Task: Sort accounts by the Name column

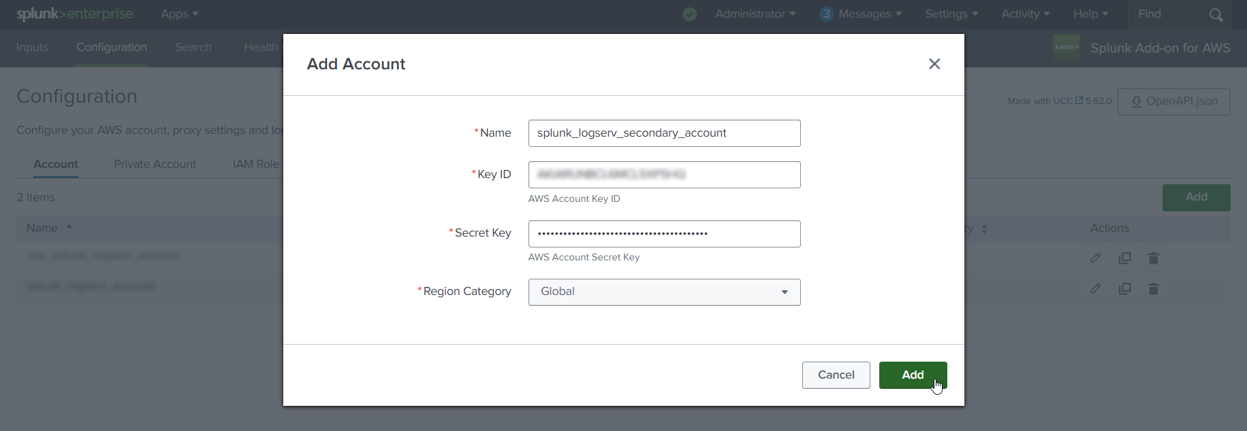Action: [49, 228]
